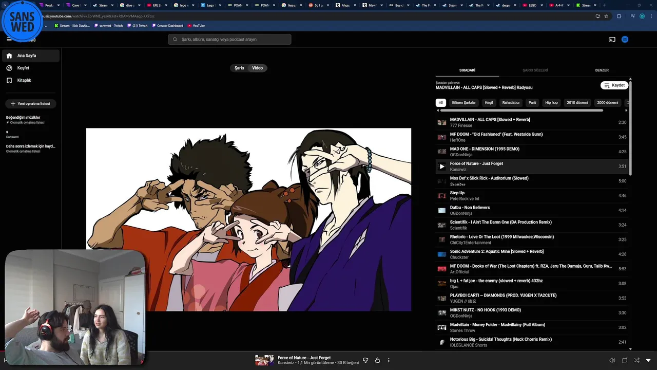Select the Hip hop filter chip
The width and height of the screenshot is (657, 370).
[x=551, y=102]
